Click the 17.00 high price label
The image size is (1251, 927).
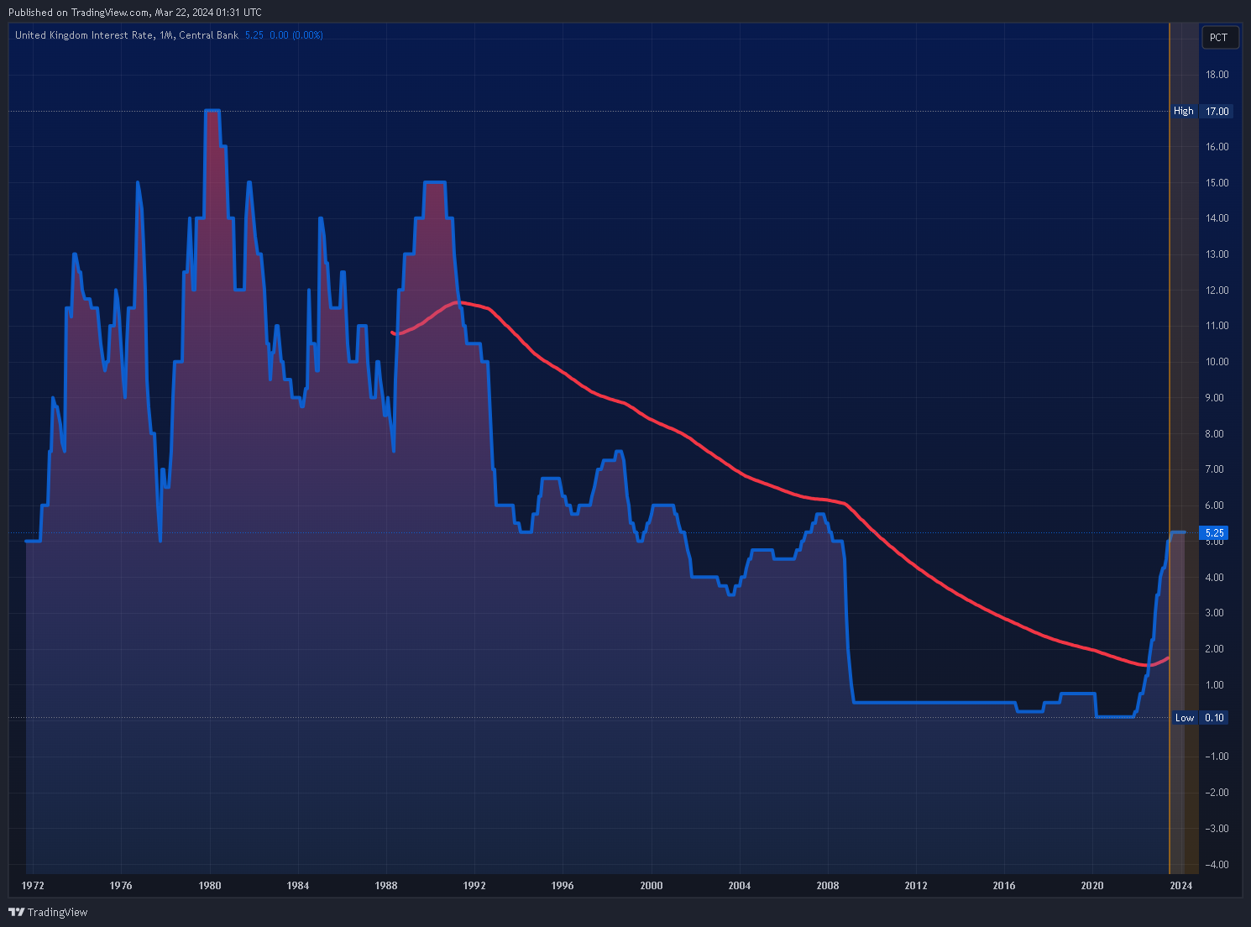pos(1217,111)
